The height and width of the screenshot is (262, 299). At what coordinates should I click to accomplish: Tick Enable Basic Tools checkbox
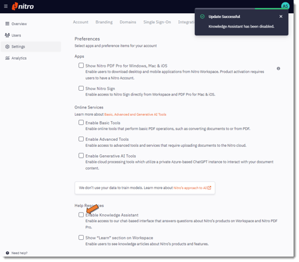[81, 122]
